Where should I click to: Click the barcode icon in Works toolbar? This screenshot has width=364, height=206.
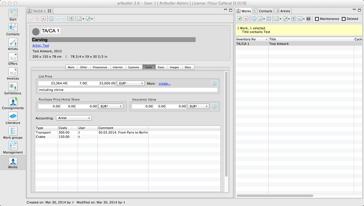(x=309, y=19)
